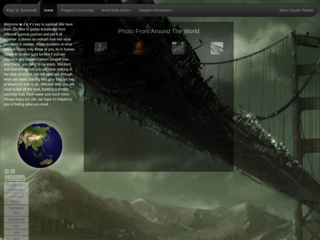Zoom out the globe with minus button
Image resolution: width=320 pixels, height=240 pixels.
pos(12,171)
